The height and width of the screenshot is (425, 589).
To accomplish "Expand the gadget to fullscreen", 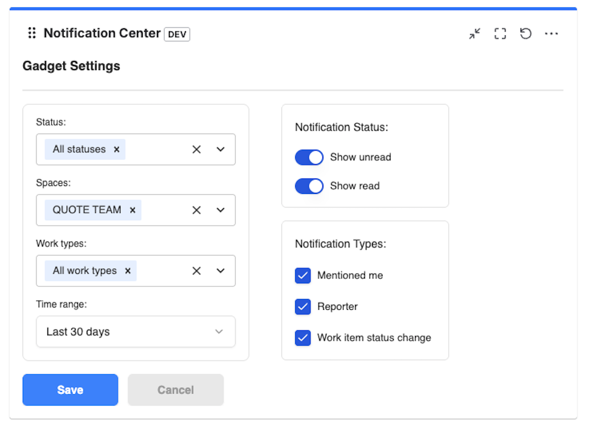I will click(500, 34).
